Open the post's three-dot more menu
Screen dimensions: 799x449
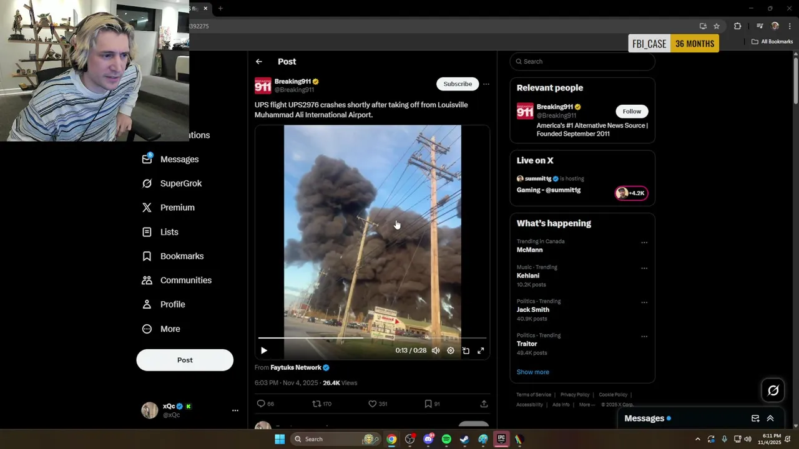tap(486, 84)
